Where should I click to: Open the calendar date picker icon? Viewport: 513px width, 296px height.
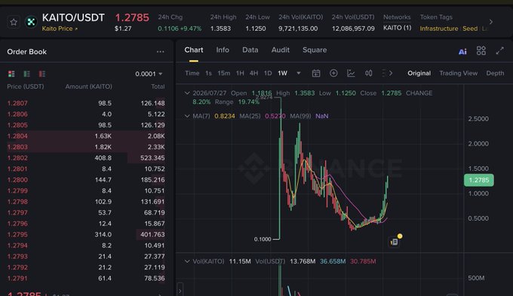316,73
